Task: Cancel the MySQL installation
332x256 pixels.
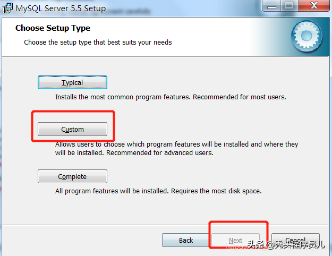Action: [x=295, y=240]
